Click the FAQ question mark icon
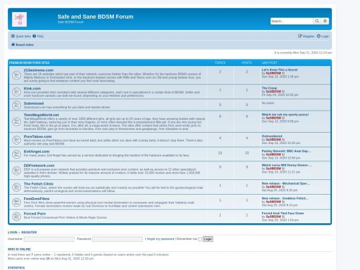Viewport: 360px width, 270px height. [34, 36]
